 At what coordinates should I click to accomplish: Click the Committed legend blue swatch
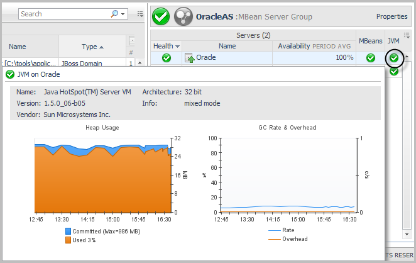point(68,231)
